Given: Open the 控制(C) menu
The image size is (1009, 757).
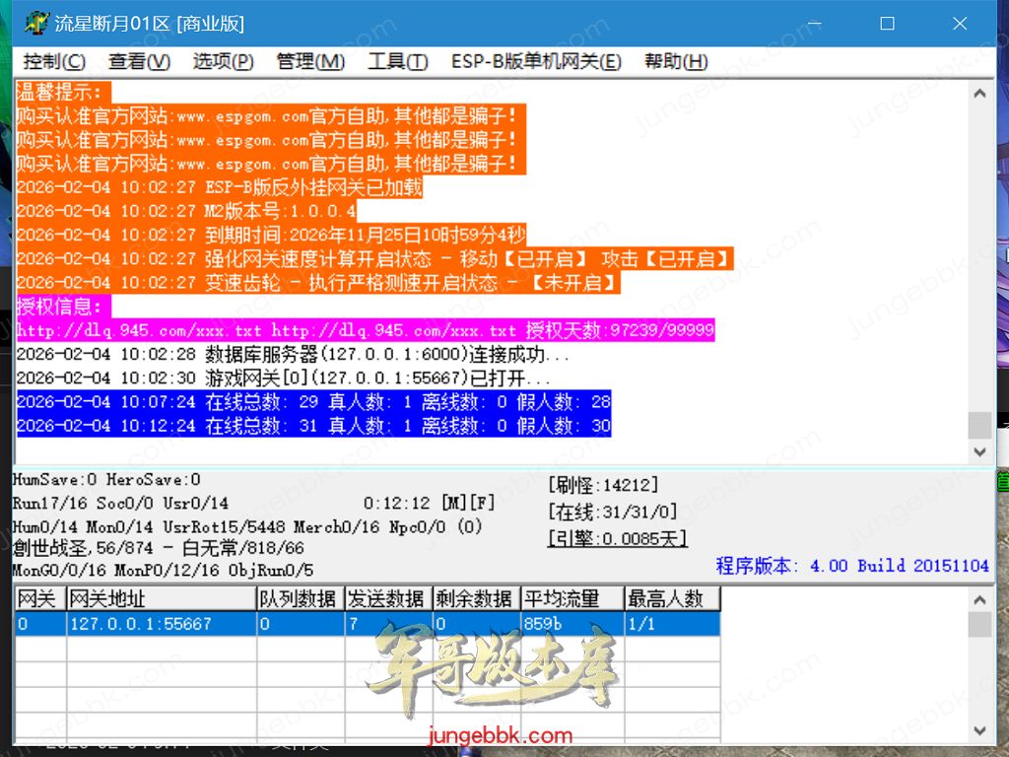Looking at the screenshot, I should tap(54, 61).
